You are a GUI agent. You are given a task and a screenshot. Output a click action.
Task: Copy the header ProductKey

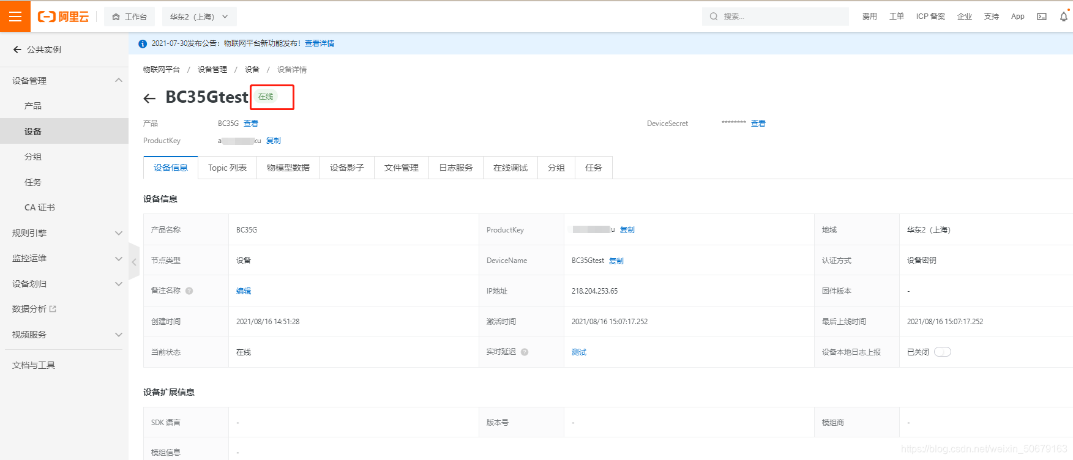click(274, 141)
